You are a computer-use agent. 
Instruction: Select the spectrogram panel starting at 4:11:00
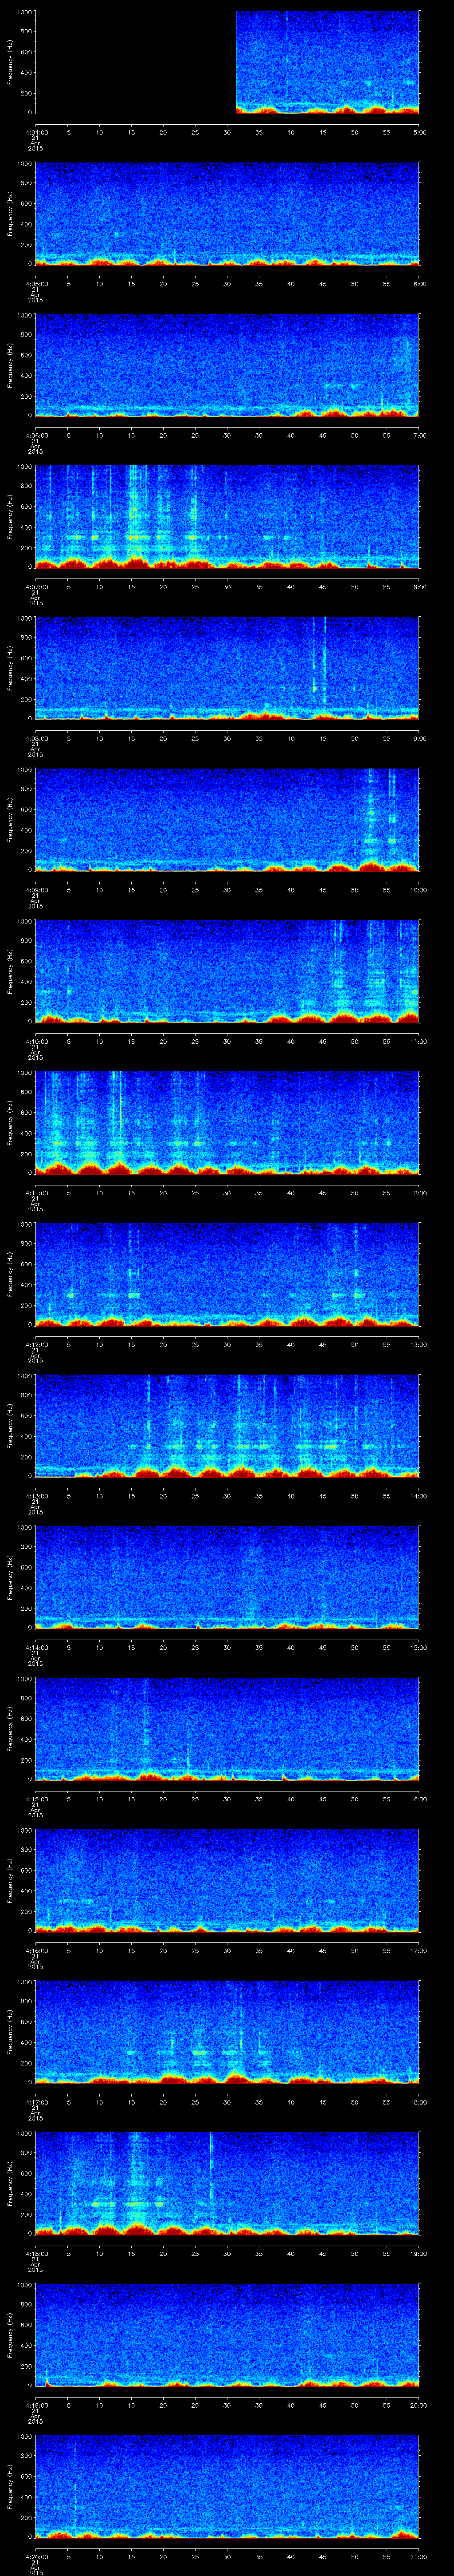227,1121
